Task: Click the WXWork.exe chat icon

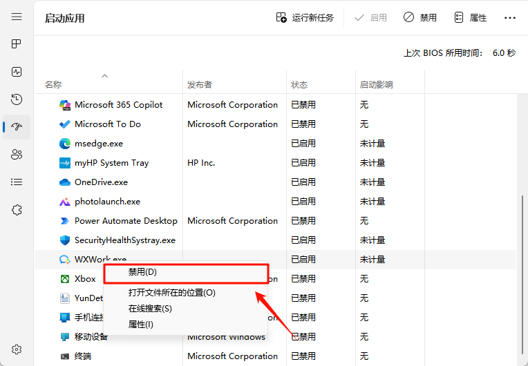Action: coord(65,260)
